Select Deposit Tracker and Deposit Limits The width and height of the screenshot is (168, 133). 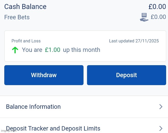(53, 128)
